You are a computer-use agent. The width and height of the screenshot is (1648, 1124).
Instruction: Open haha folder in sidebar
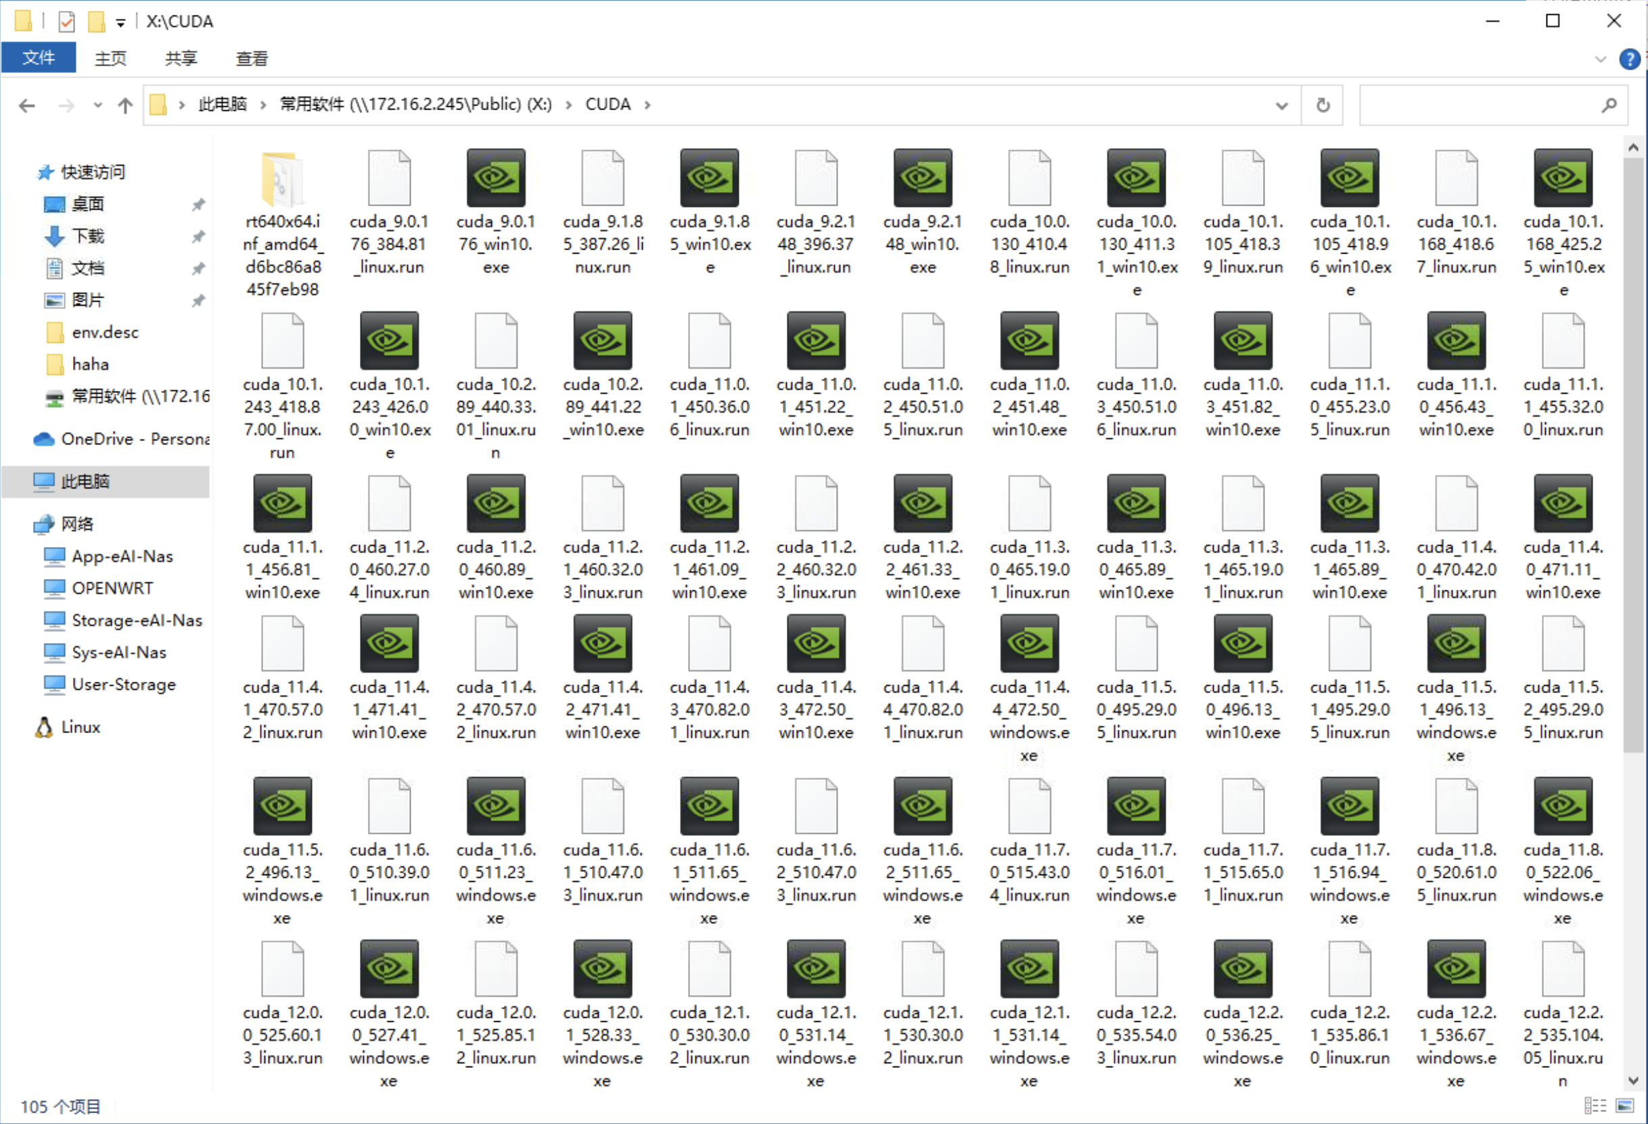(90, 364)
